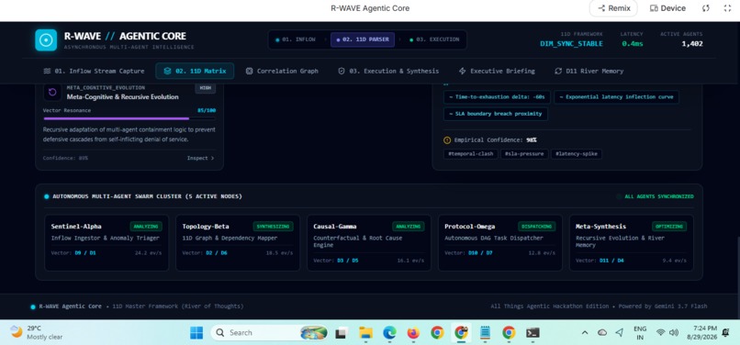Open the notification bell in the tray
The height and width of the screenshot is (345, 740).
[725, 333]
